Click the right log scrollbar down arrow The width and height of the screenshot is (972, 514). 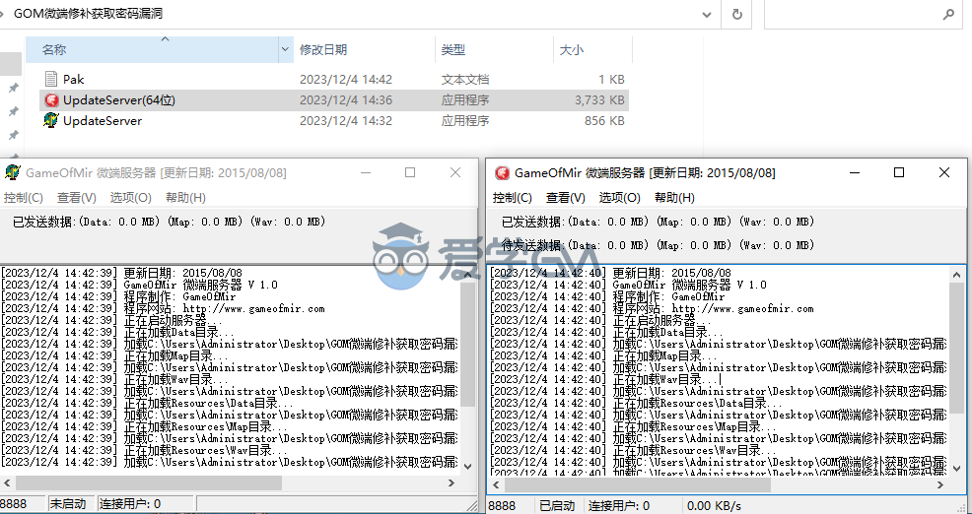pyautogui.click(x=956, y=468)
